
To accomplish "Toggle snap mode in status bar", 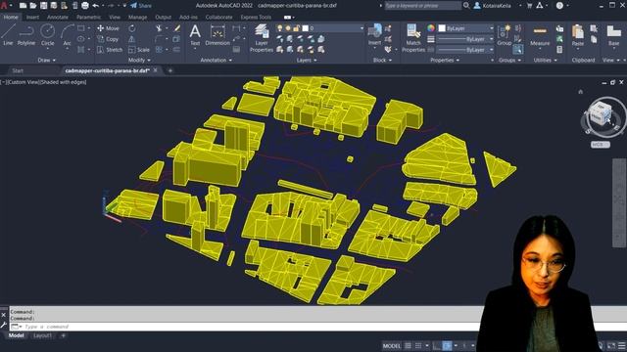I will (418, 345).
